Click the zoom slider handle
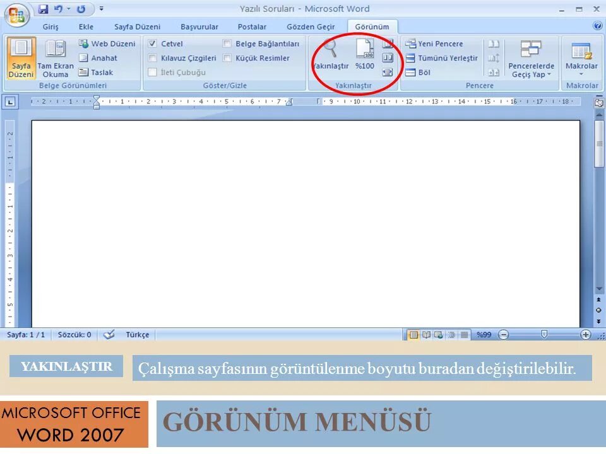 pyautogui.click(x=544, y=334)
